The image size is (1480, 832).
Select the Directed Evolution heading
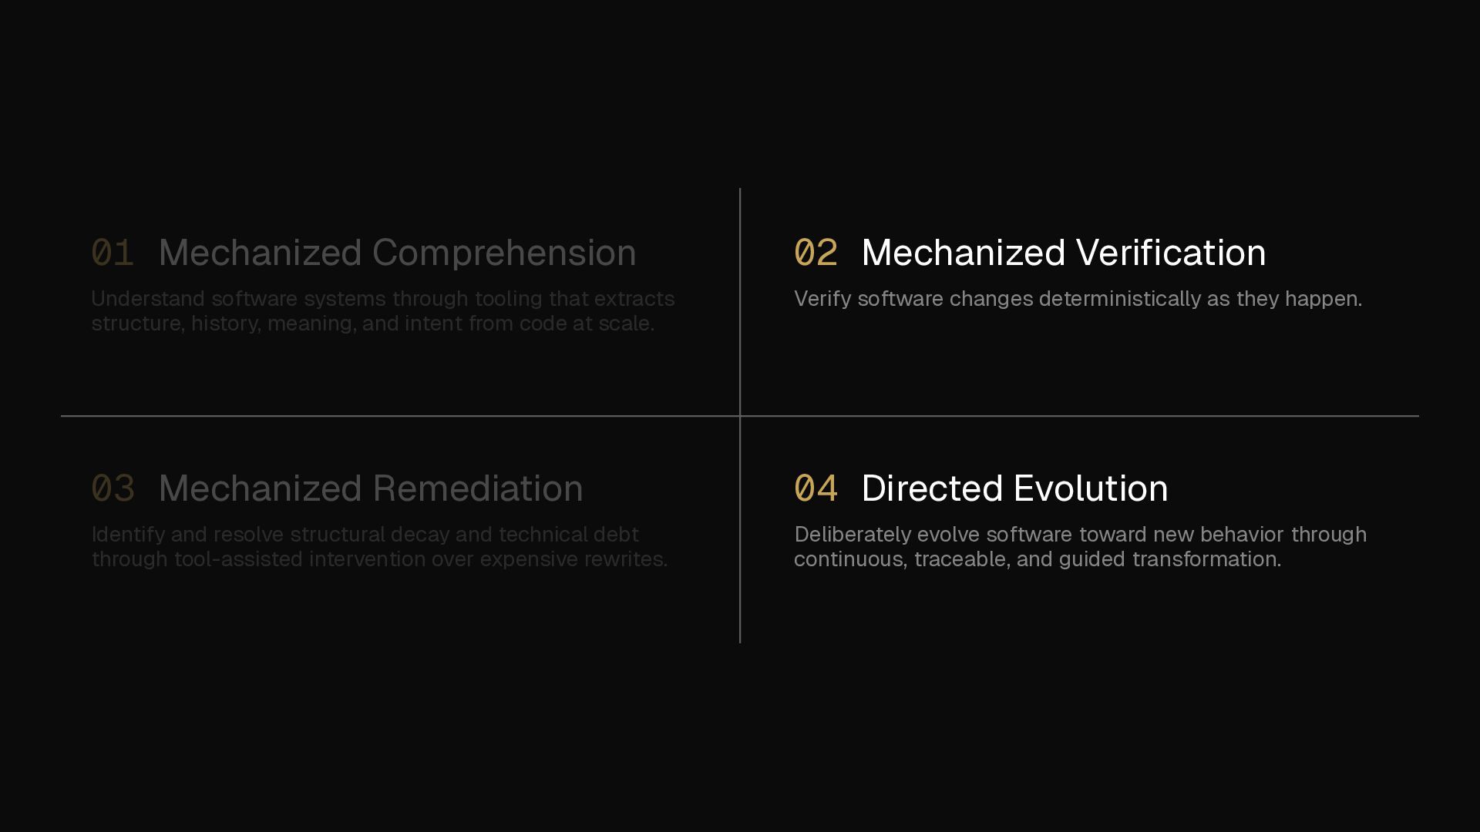pos(1014,488)
